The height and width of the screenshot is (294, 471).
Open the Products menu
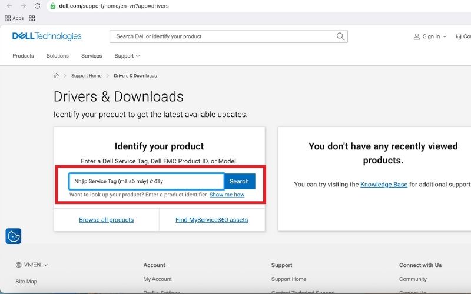pos(23,56)
